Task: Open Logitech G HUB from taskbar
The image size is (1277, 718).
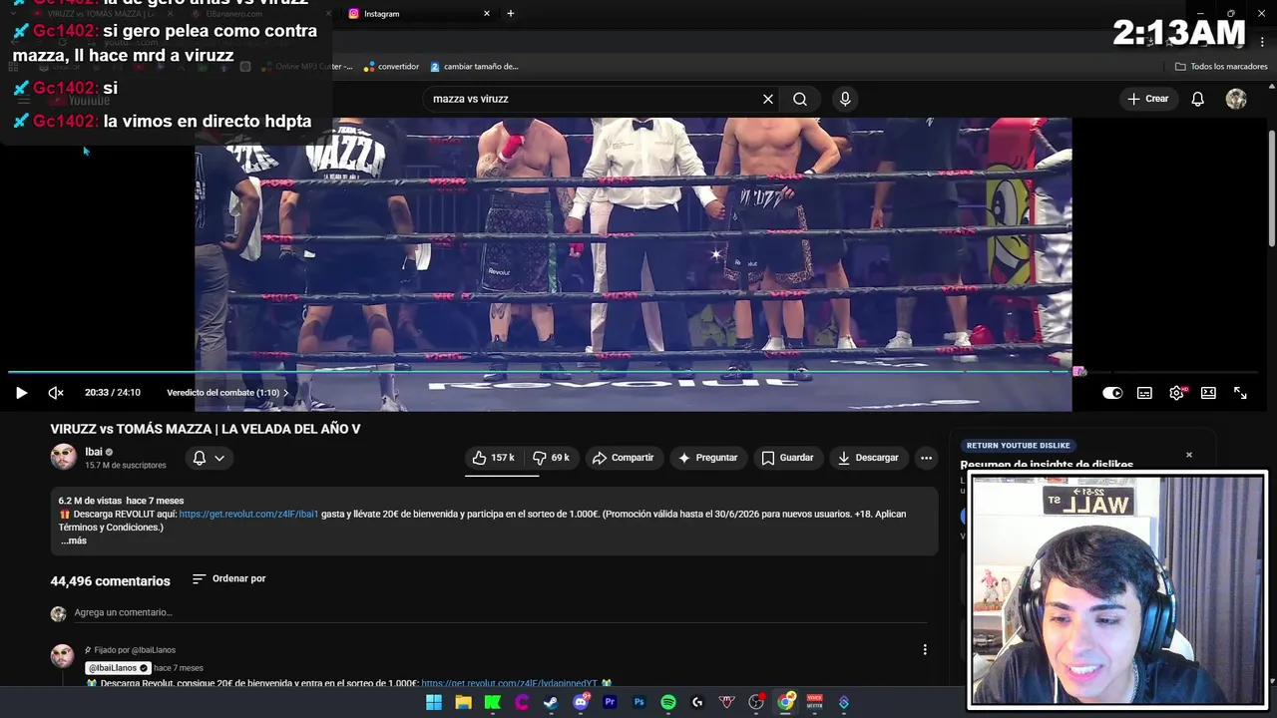Action: (697, 702)
